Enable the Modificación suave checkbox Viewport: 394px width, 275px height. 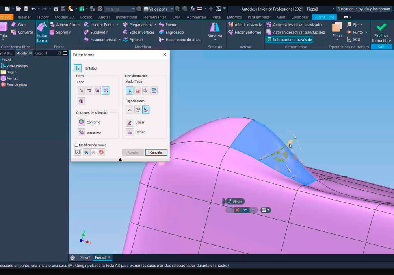point(76,145)
